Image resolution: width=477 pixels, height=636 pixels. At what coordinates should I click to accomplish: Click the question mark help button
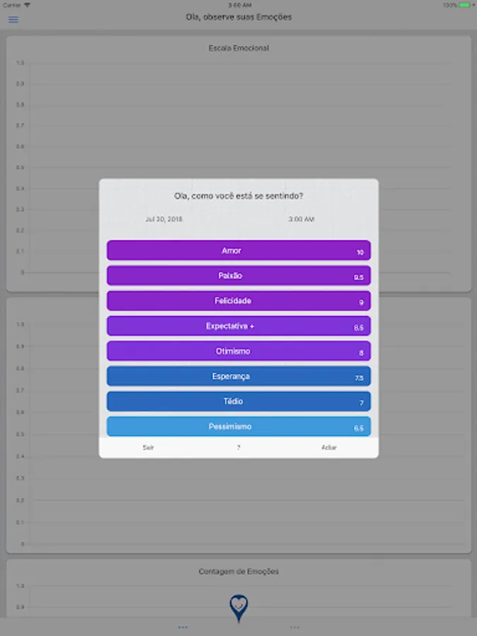(x=238, y=447)
